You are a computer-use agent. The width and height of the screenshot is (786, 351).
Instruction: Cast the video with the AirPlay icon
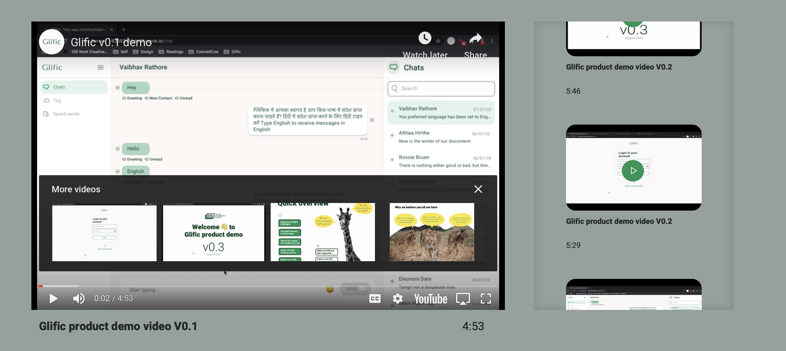pos(463,298)
